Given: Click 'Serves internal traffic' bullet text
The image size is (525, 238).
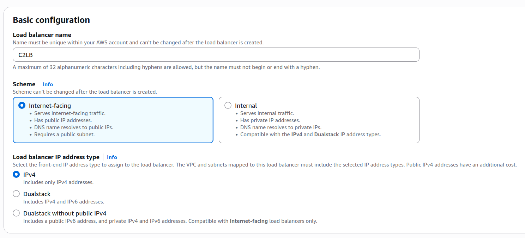Looking at the screenshot, I should (x=267, y=113).
